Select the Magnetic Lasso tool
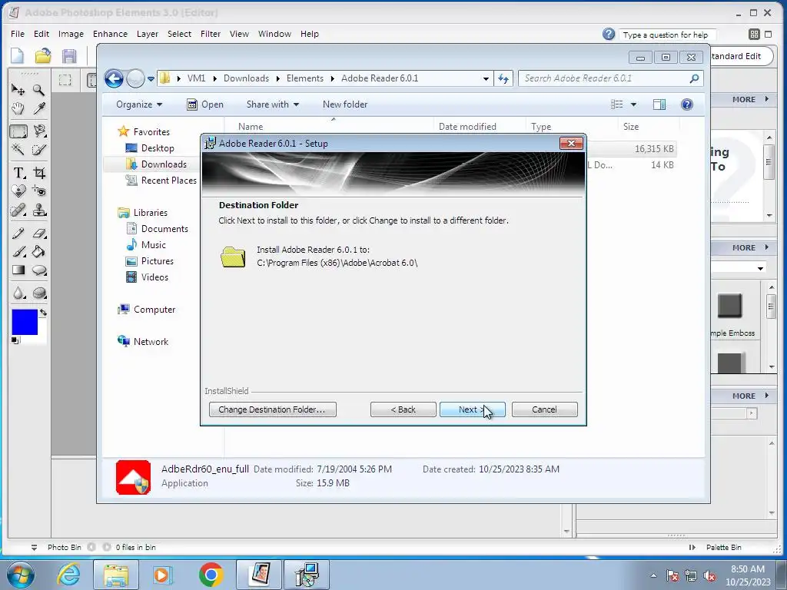 pos(39,131)
